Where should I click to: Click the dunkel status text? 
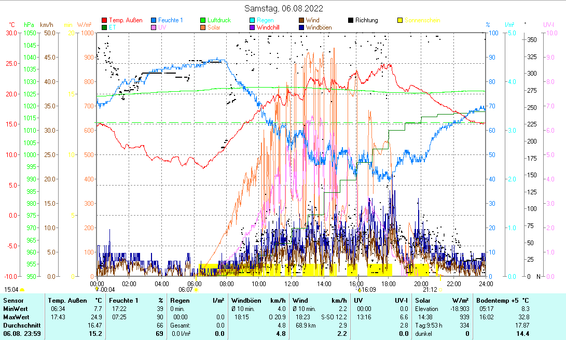point(423,333)
